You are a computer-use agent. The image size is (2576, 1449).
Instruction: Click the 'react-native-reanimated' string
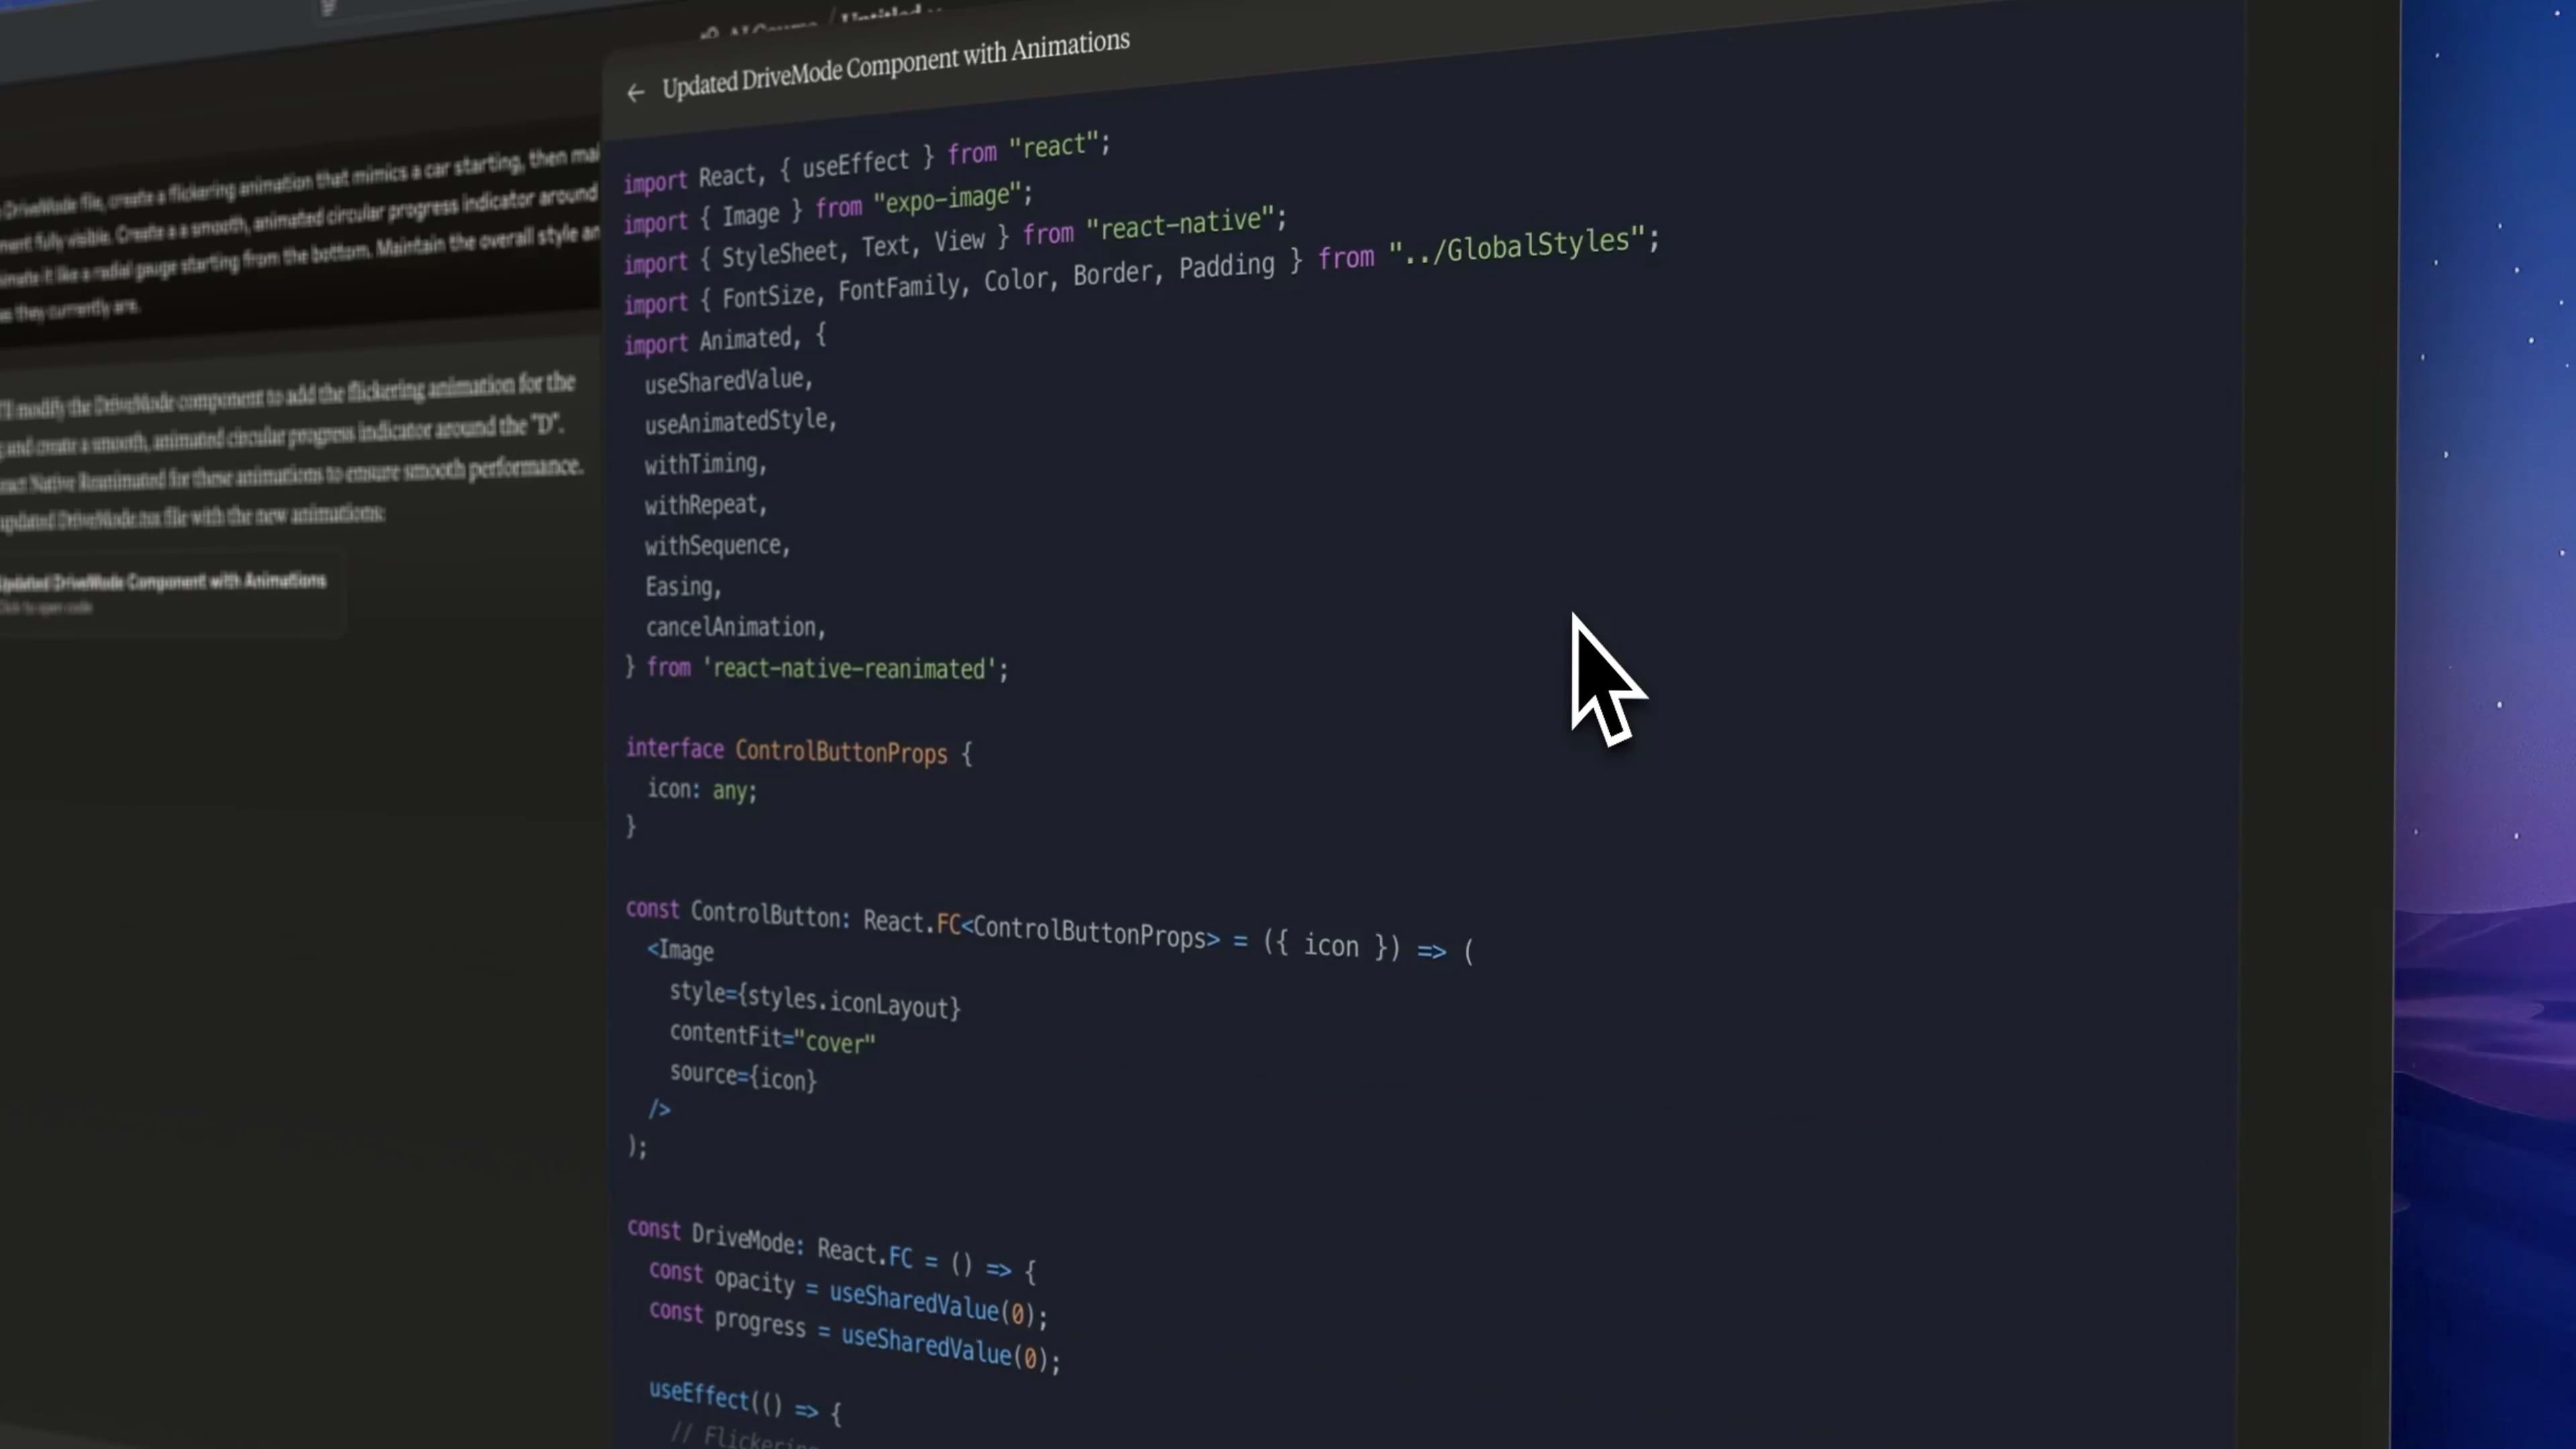[x=850, y=668]
